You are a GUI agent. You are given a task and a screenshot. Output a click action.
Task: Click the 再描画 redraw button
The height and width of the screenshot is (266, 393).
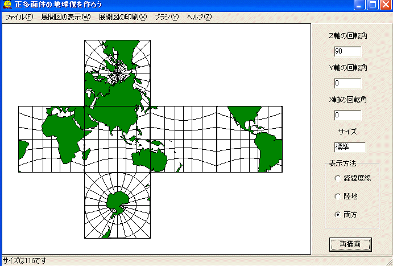[x=350, y=244]
